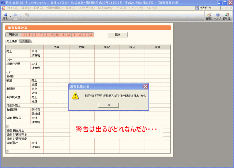This screenshot has width=234, height=168.
Task: Select month 9 in period bar
Action: [52, 35]
